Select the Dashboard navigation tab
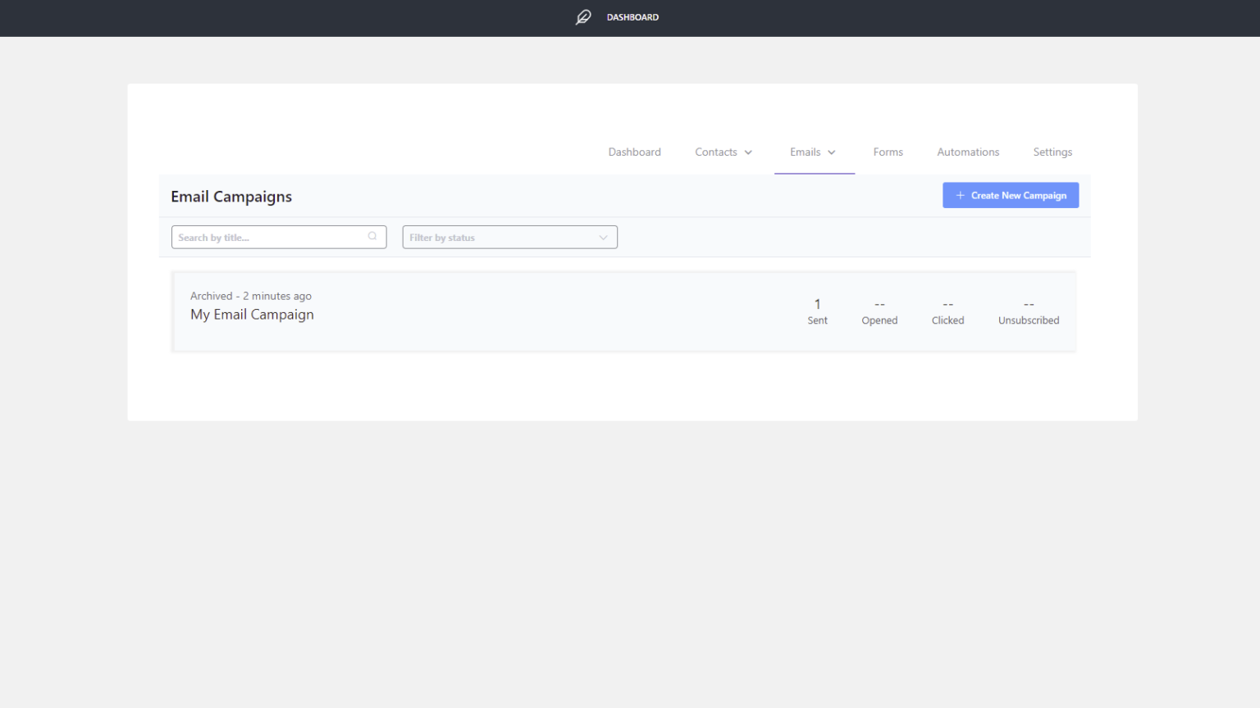The height and width of the screenshot is (708, 1260). (x=634, y=152)
